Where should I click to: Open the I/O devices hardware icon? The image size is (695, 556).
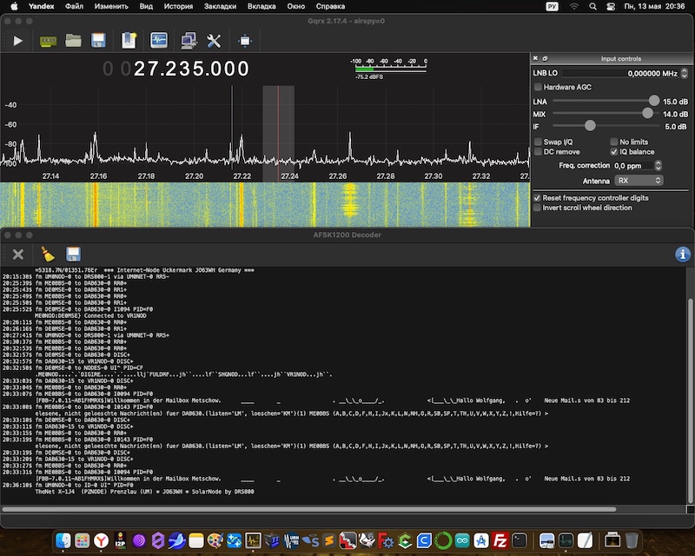(48, 40)
